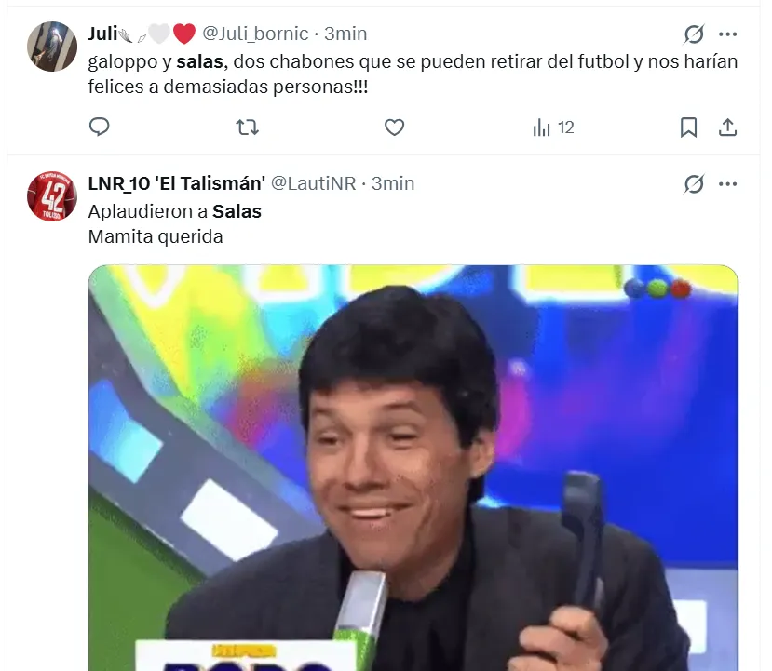This screenshot has height=671, width=772.
Task: Open the GIF of man holding phone
Action: (x=413, y=468)
